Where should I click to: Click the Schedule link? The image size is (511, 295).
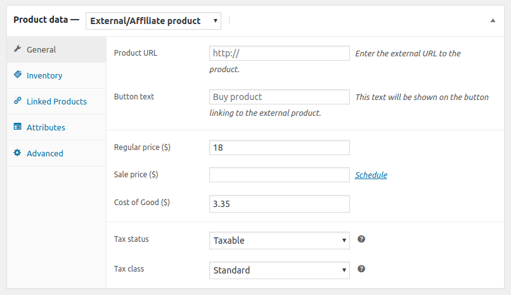371,175
